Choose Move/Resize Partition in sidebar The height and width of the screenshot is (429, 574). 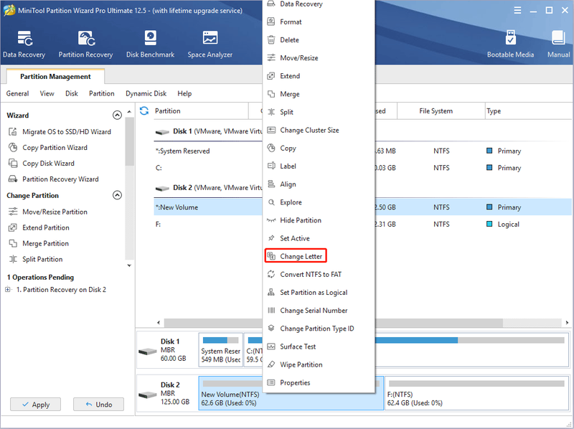50,212
